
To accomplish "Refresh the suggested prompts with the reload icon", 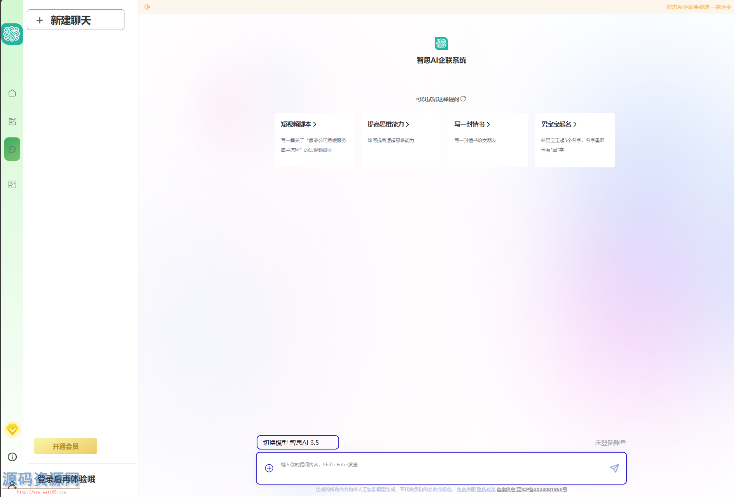I will 463,99.
